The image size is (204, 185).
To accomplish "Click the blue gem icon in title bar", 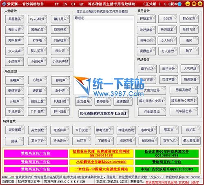I will click(x=180, y=4).
